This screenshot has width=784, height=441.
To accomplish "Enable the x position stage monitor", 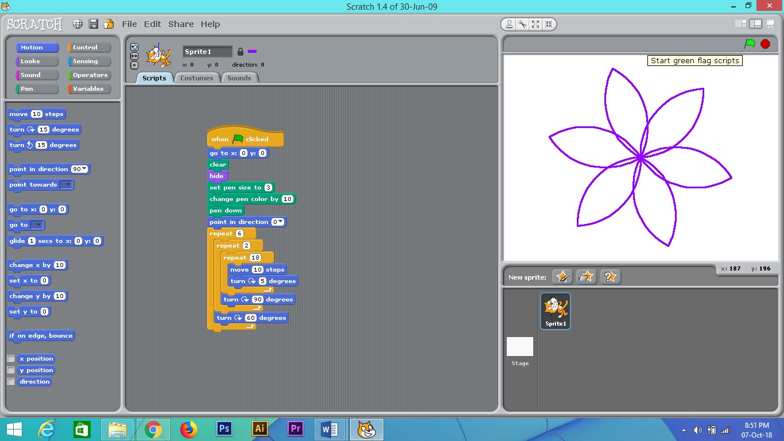I will click(x=11, y=358).
